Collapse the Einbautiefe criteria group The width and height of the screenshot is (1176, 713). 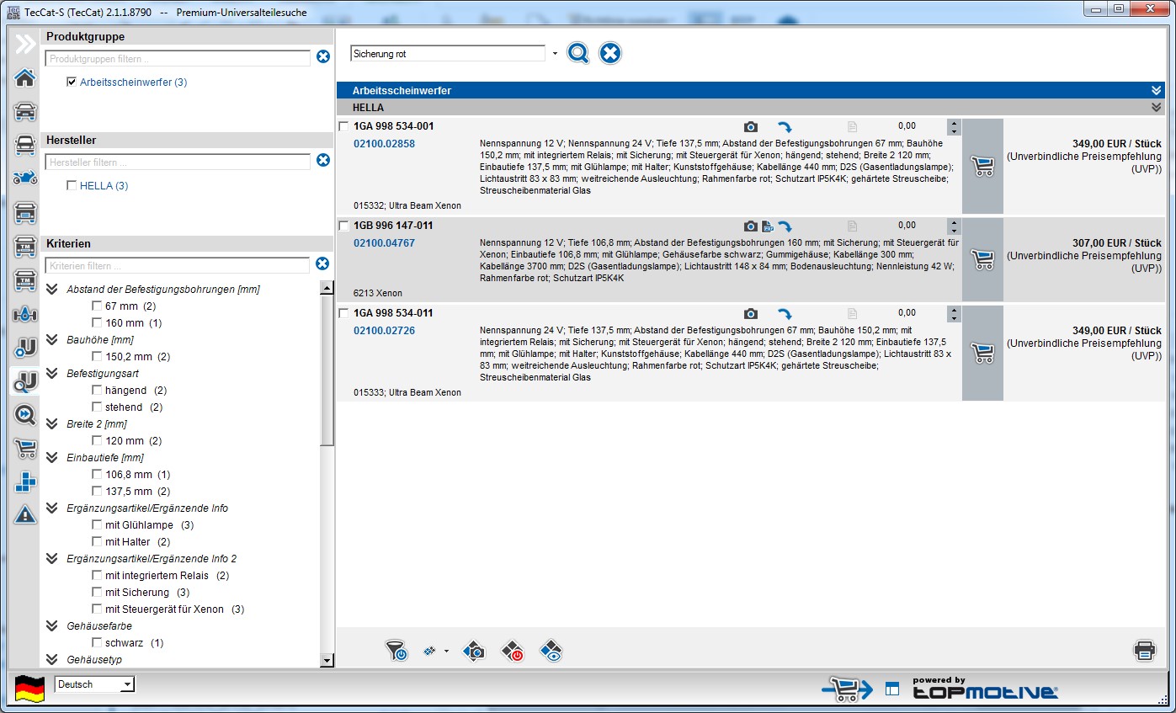point(51,457)
